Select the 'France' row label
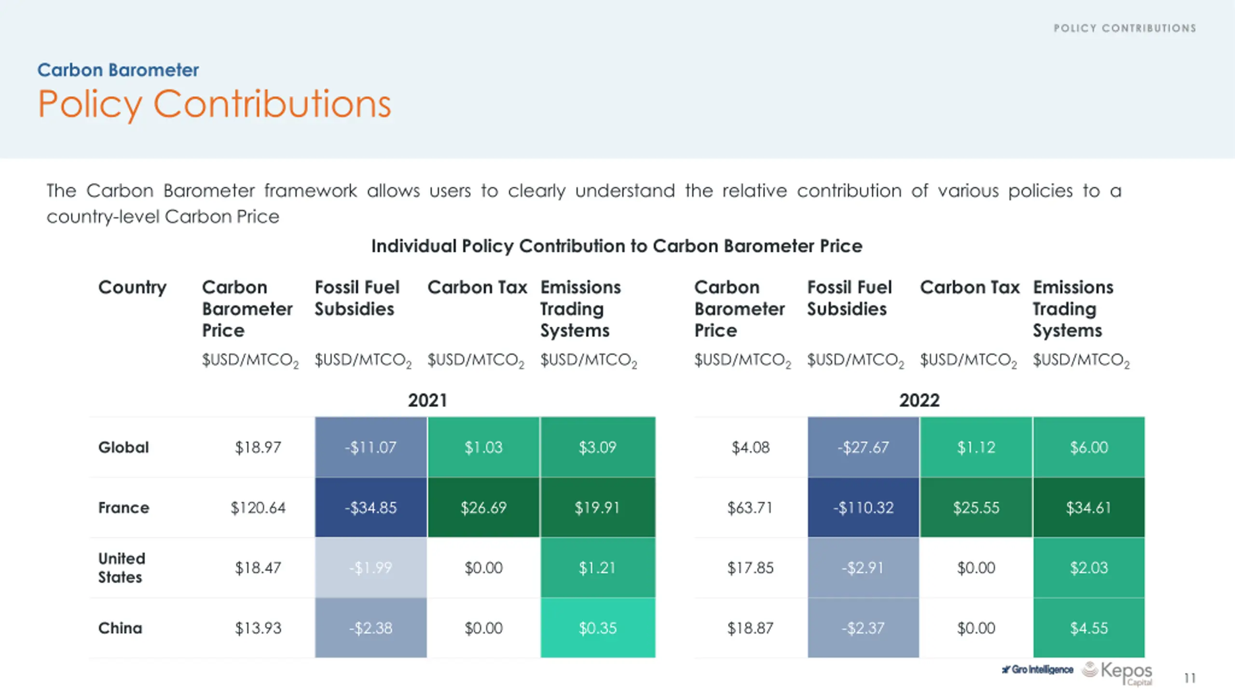1235x695 pixels. [124, 507]
